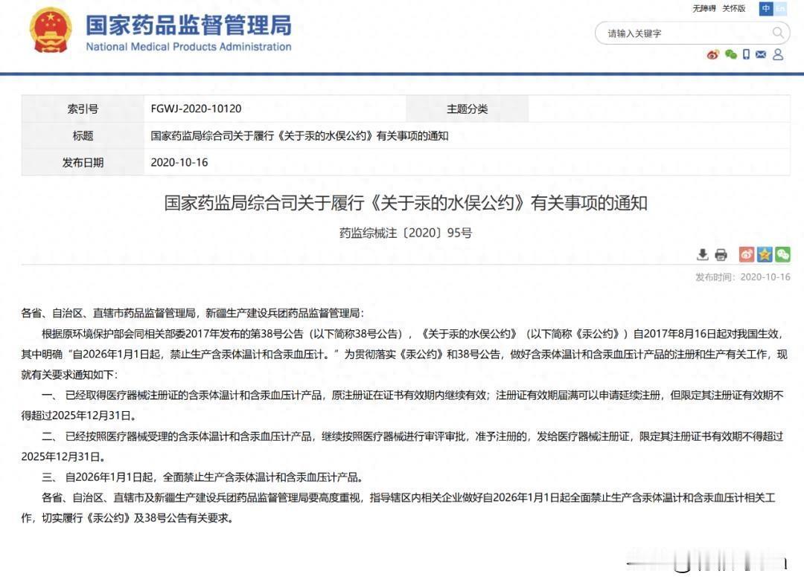Open the header Weibo icon beneath the search box
This screenshot has height=588, width=804.
click(712, 54)
